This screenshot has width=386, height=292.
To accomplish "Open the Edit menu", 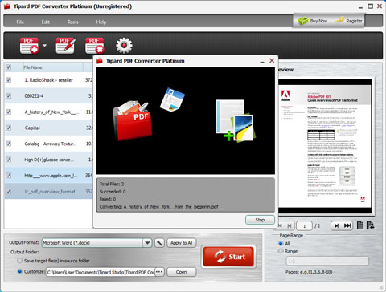I will pos(46,22).
